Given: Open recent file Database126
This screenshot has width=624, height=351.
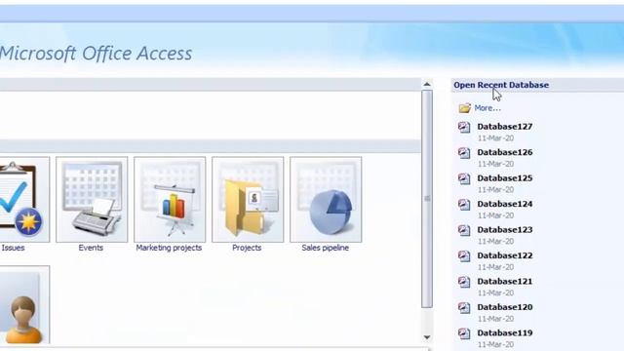Looking at the screenshot, I should tap(505, 152).
